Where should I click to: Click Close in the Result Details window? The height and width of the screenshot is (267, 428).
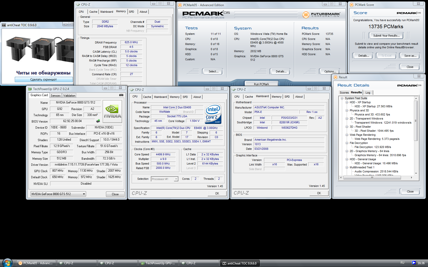tap(410, 191)
